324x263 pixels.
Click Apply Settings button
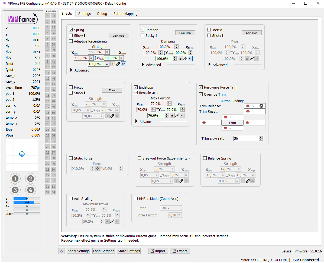pos(79,251)
